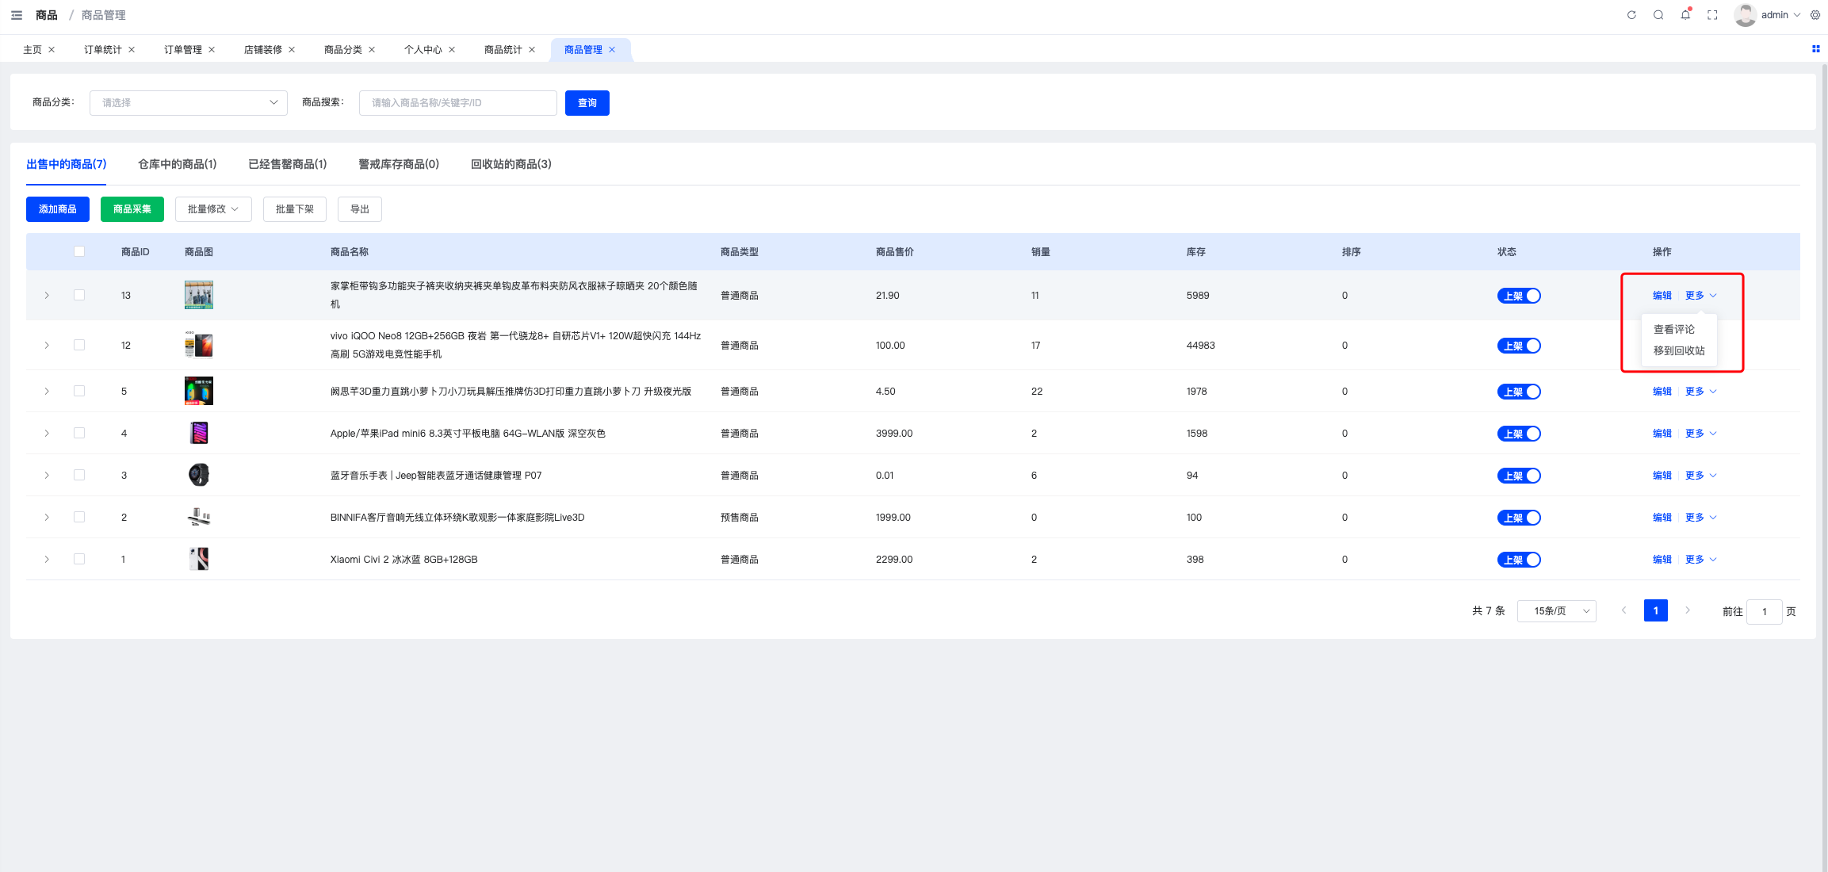Expand row details for product ID 12

point(47,346)
